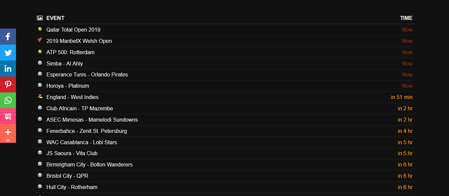This screenshot has width=449, height=196.
Task: Select ATP 500: Rotterdam event
Action: [70, 52]
